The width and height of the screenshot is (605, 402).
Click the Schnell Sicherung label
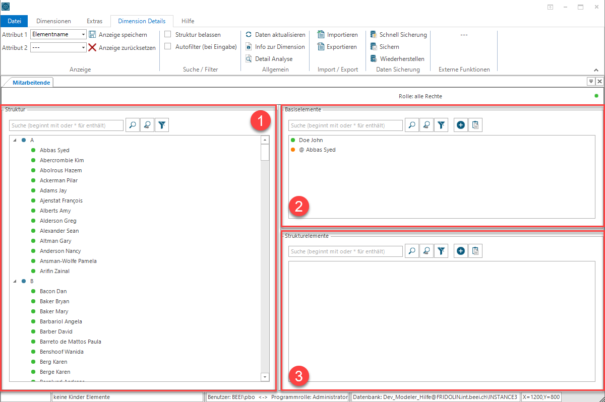pos(403,35)
